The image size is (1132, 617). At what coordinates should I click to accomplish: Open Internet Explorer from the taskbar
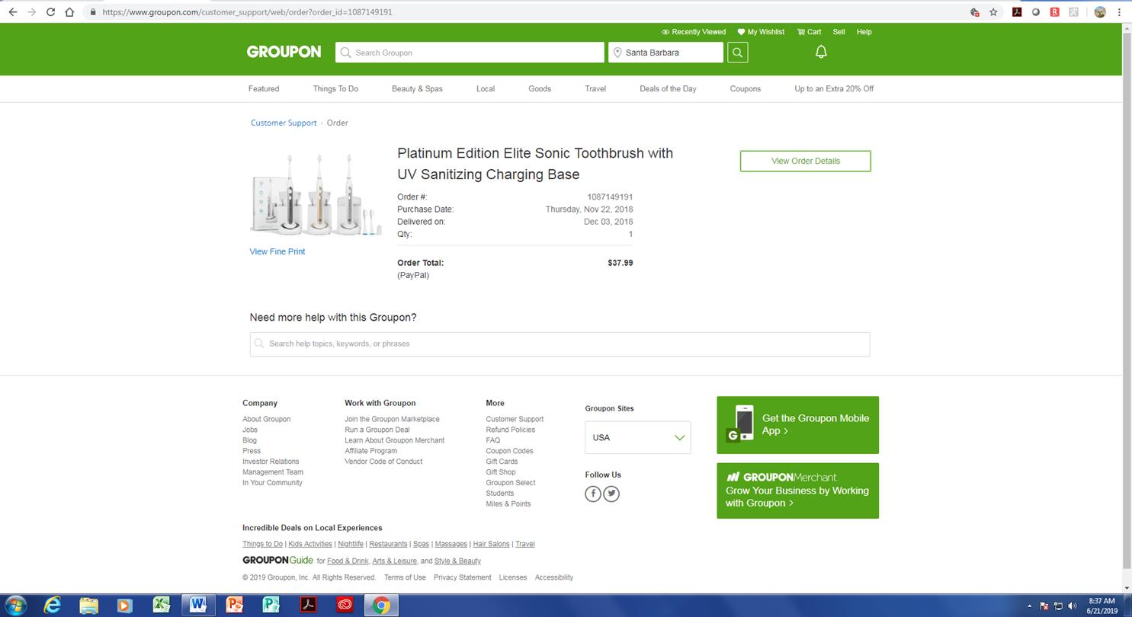point(52,606)
